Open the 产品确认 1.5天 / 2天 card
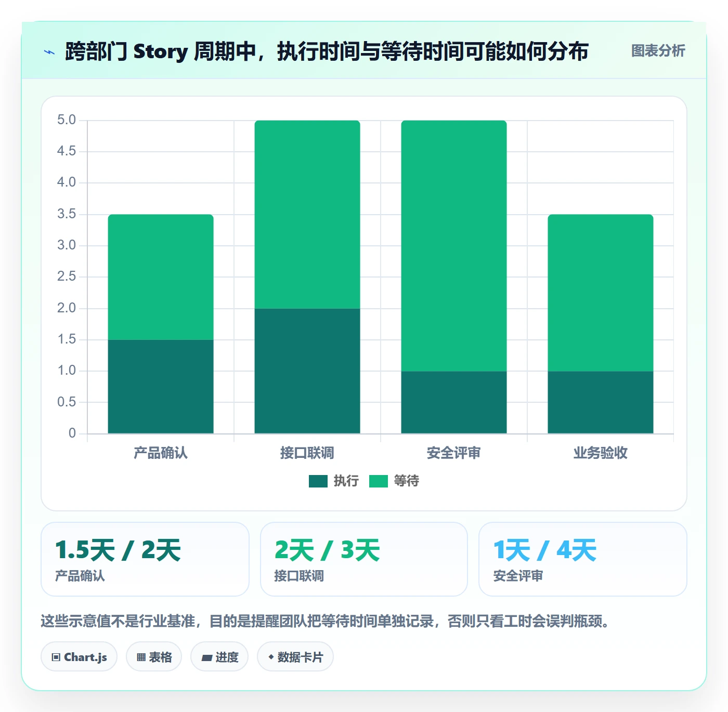The image size is (728, 712). click(145, 559)
